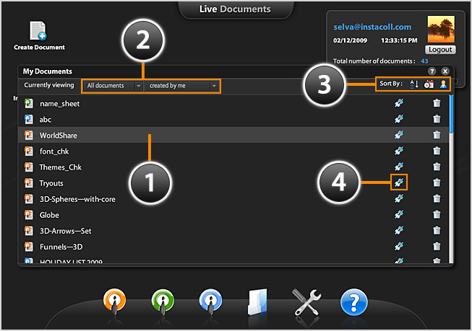Open the orange presentation app in dock

click(x=114, y=301)
